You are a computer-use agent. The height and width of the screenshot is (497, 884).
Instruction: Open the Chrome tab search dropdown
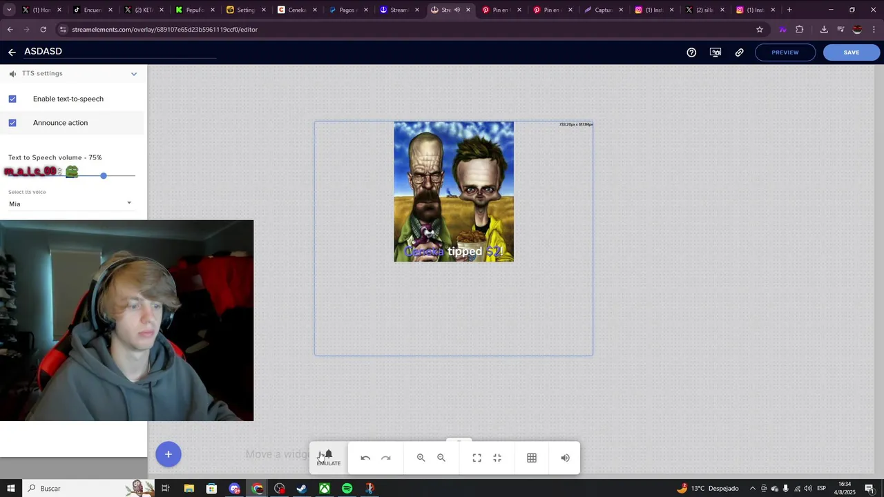point(9,10)
